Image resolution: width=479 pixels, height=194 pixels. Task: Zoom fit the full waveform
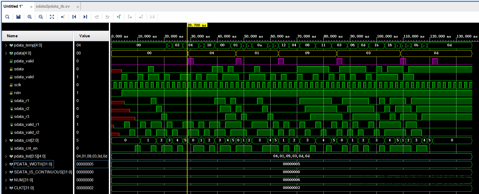pos(52,17)
